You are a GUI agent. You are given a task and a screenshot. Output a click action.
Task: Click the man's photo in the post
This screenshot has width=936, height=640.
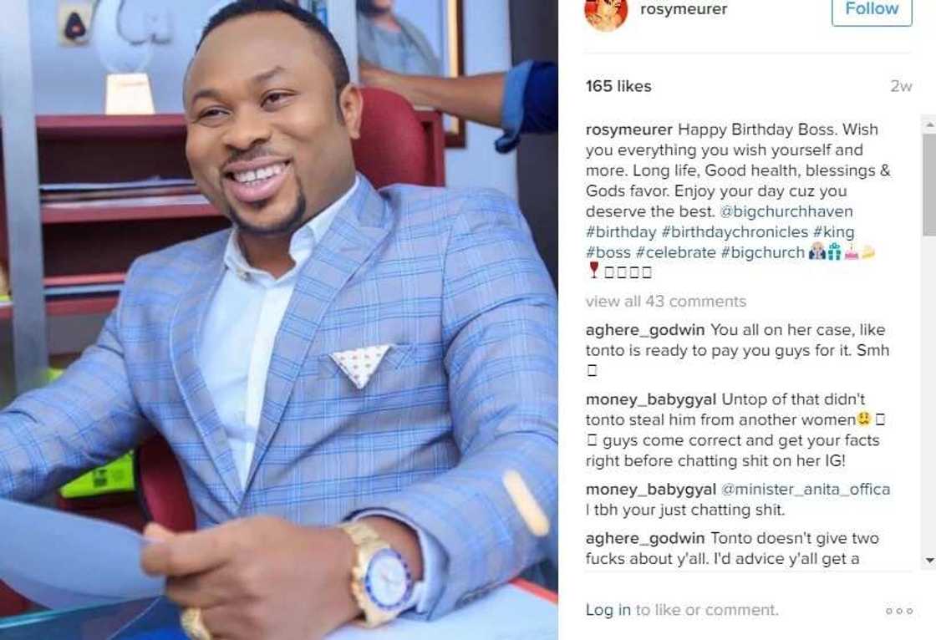click(279, 320)
